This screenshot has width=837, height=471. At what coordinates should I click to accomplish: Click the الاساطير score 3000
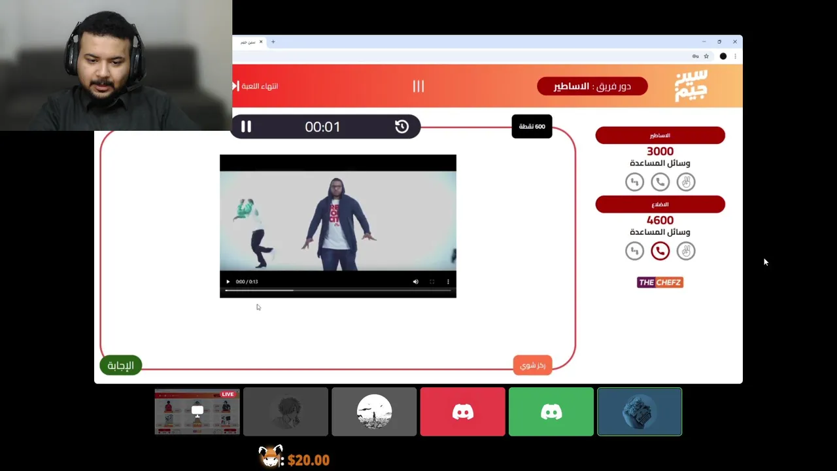[660, 151]
